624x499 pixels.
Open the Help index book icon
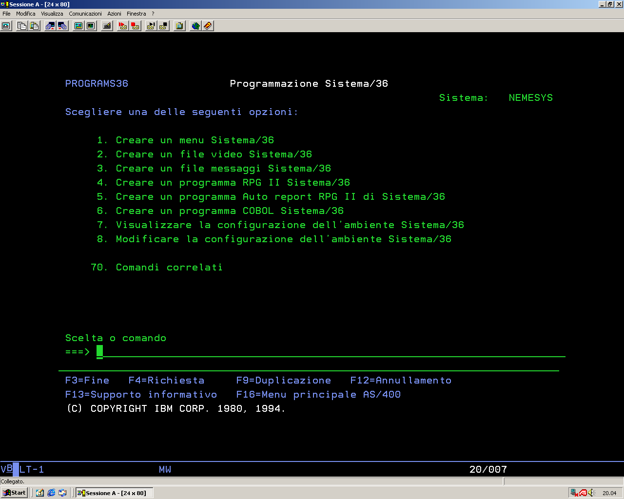(208, 26)
